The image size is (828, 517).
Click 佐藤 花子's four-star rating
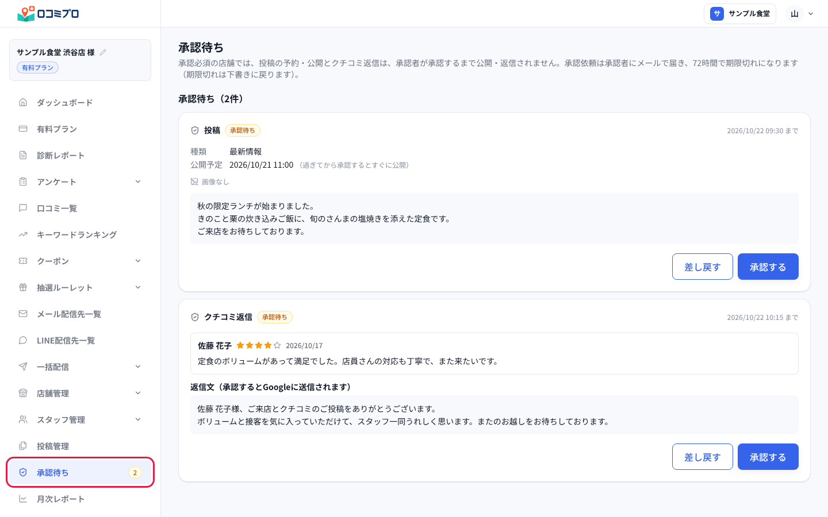pyautogui.click(x=259, y=345)
